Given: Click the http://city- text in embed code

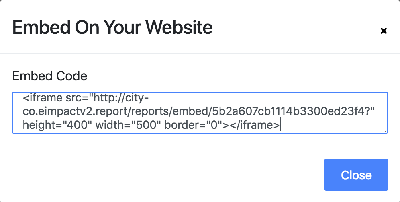Looking at the screenshot, I should point(121,98).
